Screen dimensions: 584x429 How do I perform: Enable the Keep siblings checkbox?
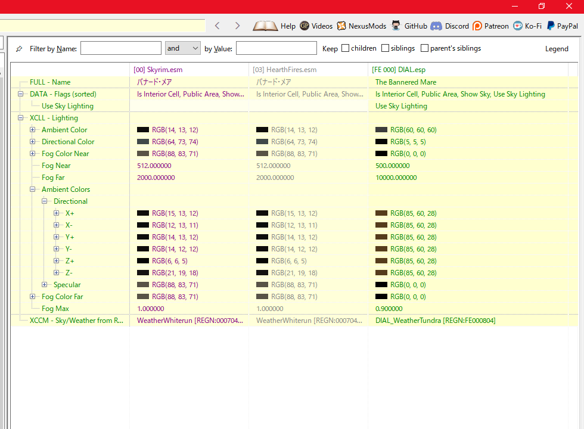pyautogui.click(x=385, y=48)
